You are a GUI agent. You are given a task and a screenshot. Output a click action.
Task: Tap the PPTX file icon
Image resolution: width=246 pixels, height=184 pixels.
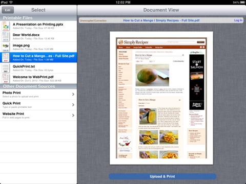(x=6, y=26)
